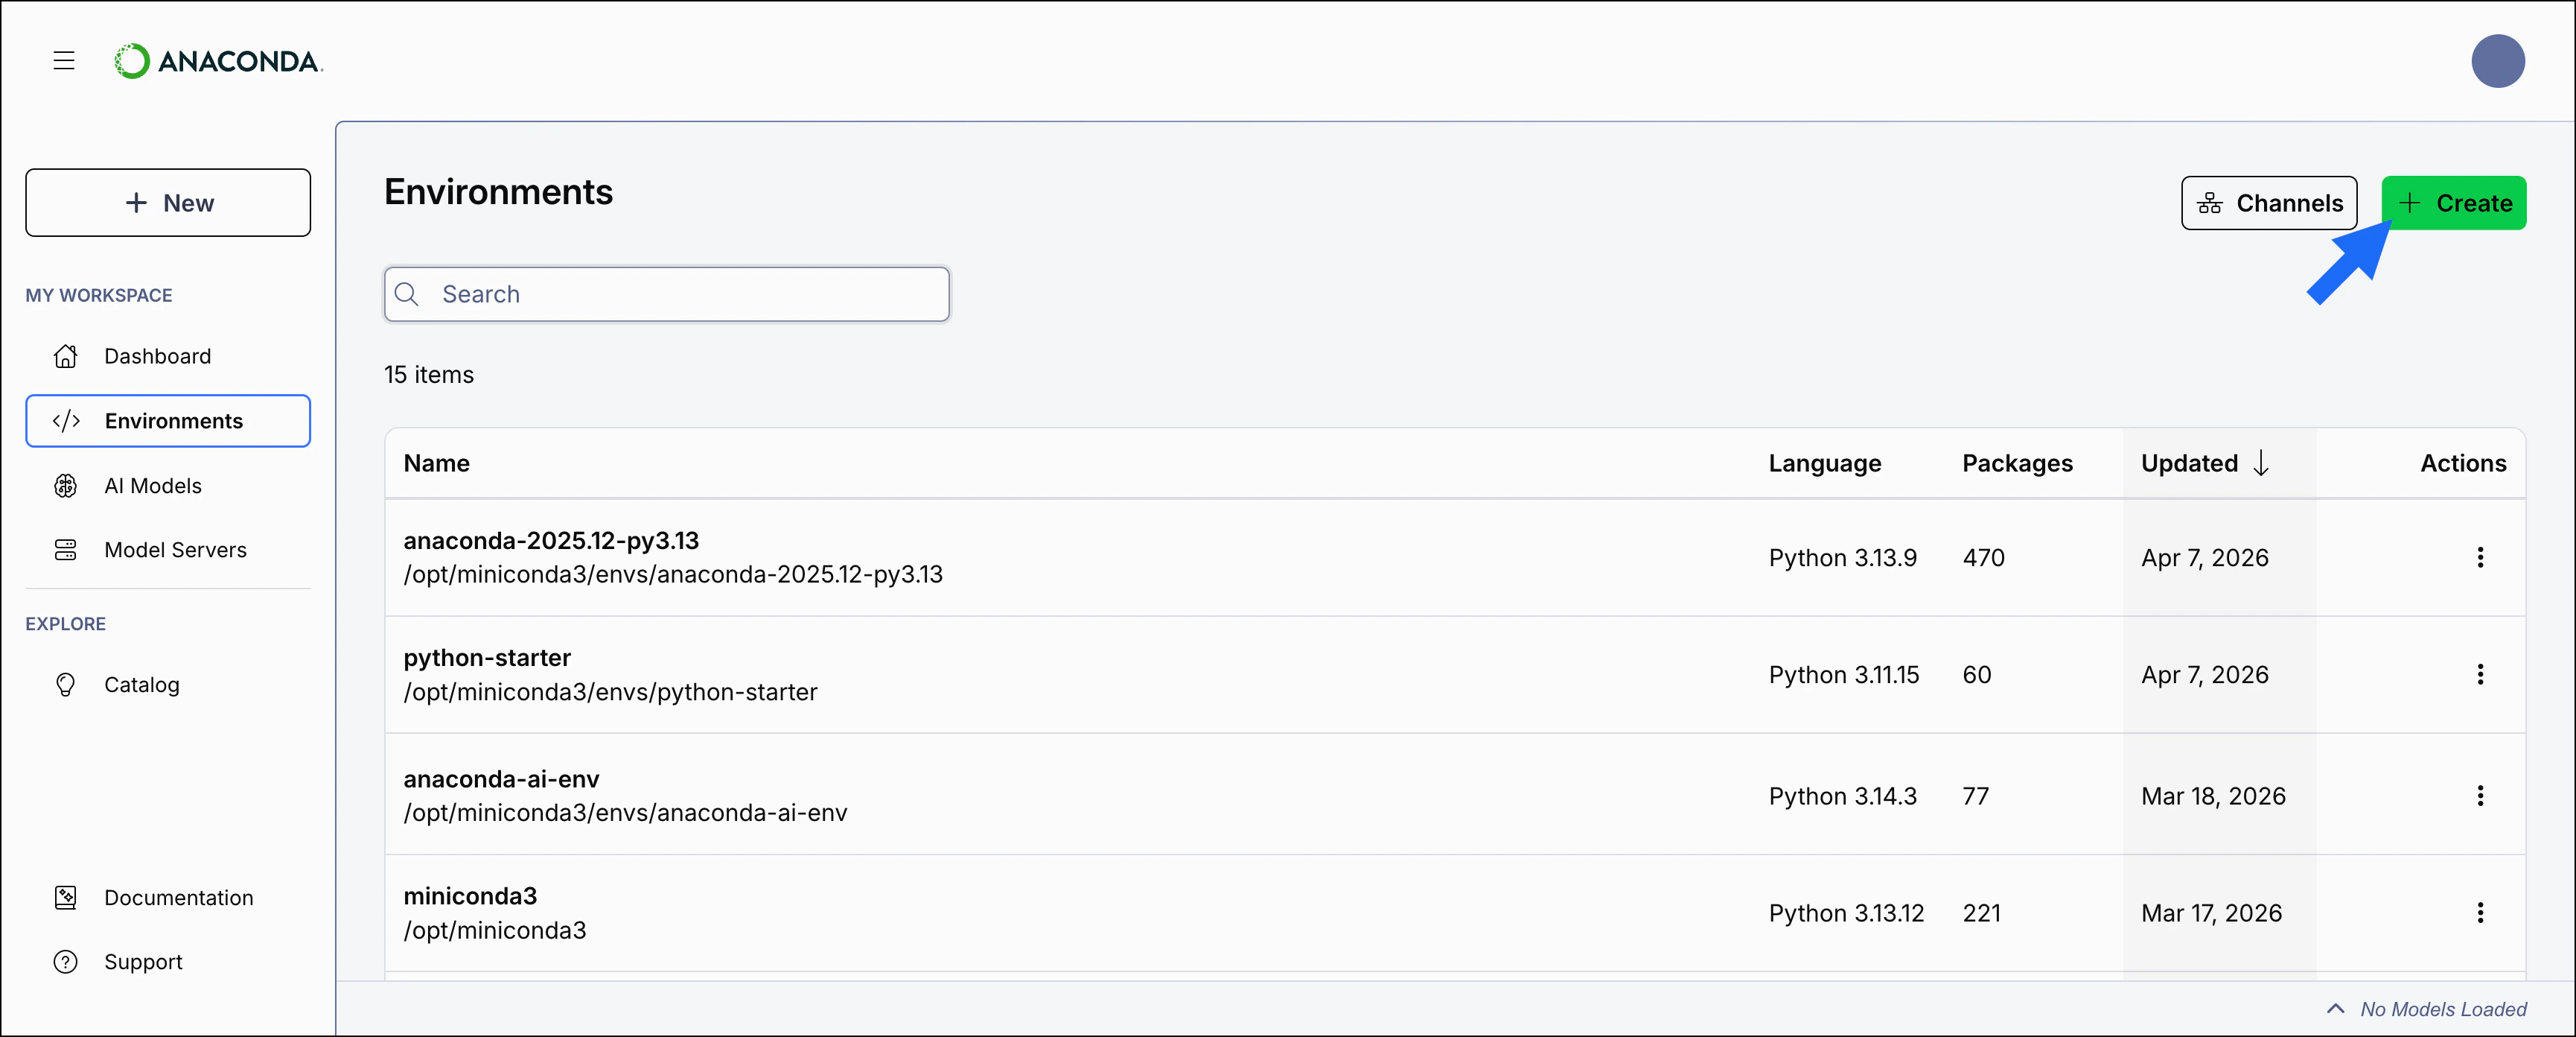
Task: Click the user profile avatar
Action: pyautogui.click(x=2498, y=60)
